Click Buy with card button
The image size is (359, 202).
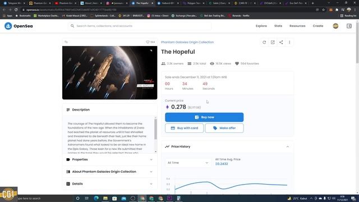click(184, 128)
